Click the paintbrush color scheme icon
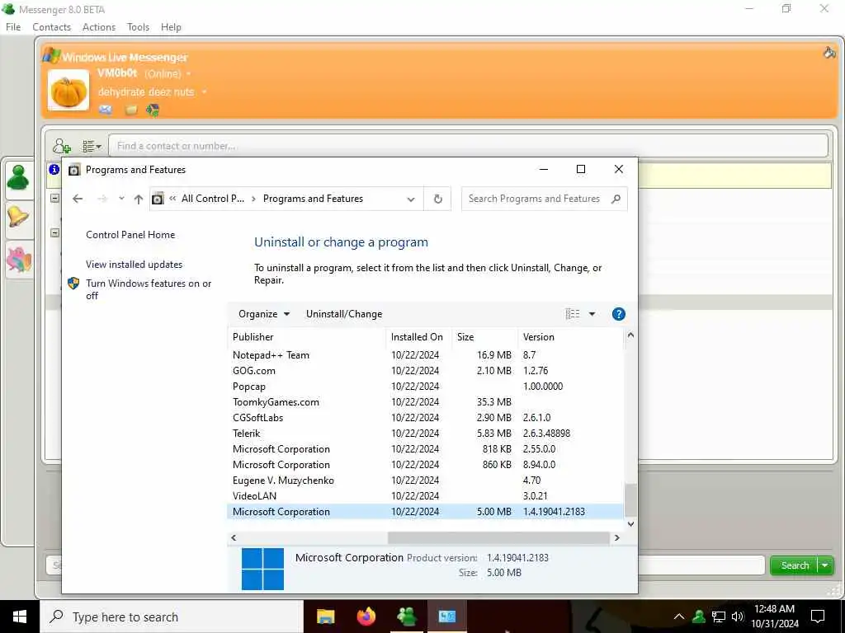 pyautogui.click(x=829, y=52)
